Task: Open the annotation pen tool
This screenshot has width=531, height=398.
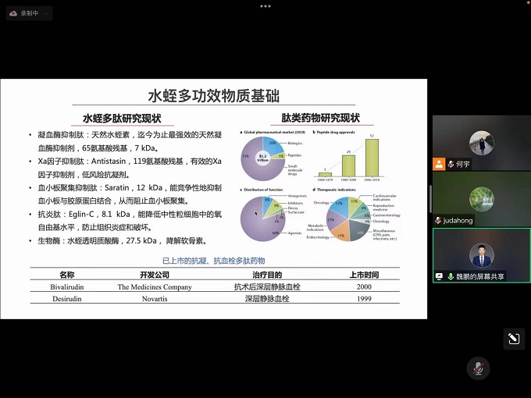Action: point(513,338)
